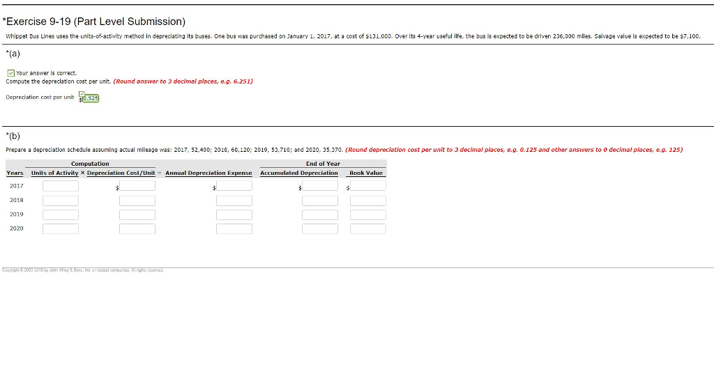
Task: Click the Book Value column header
Action: (366, 173)
